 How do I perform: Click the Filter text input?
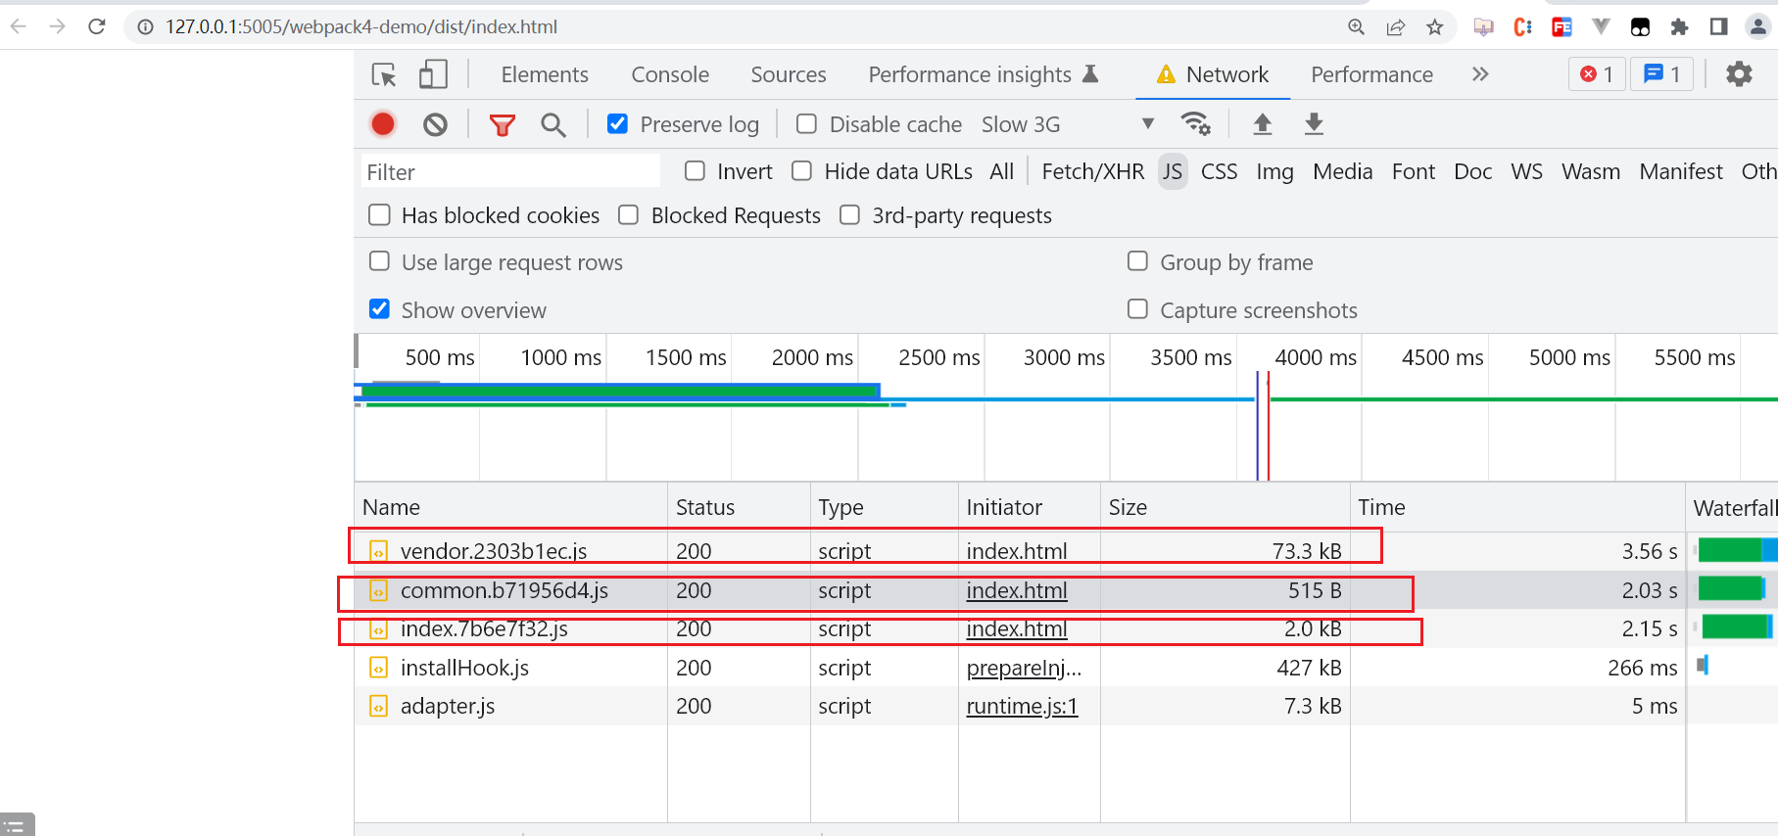point(510,171)
